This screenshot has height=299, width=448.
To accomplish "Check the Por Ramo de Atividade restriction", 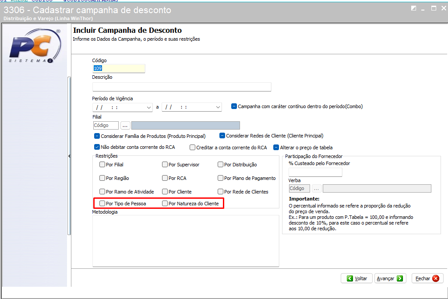I will point(102,191).
